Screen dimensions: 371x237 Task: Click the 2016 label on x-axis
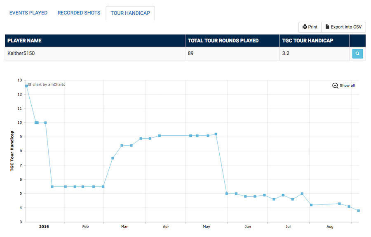[44, 227]
